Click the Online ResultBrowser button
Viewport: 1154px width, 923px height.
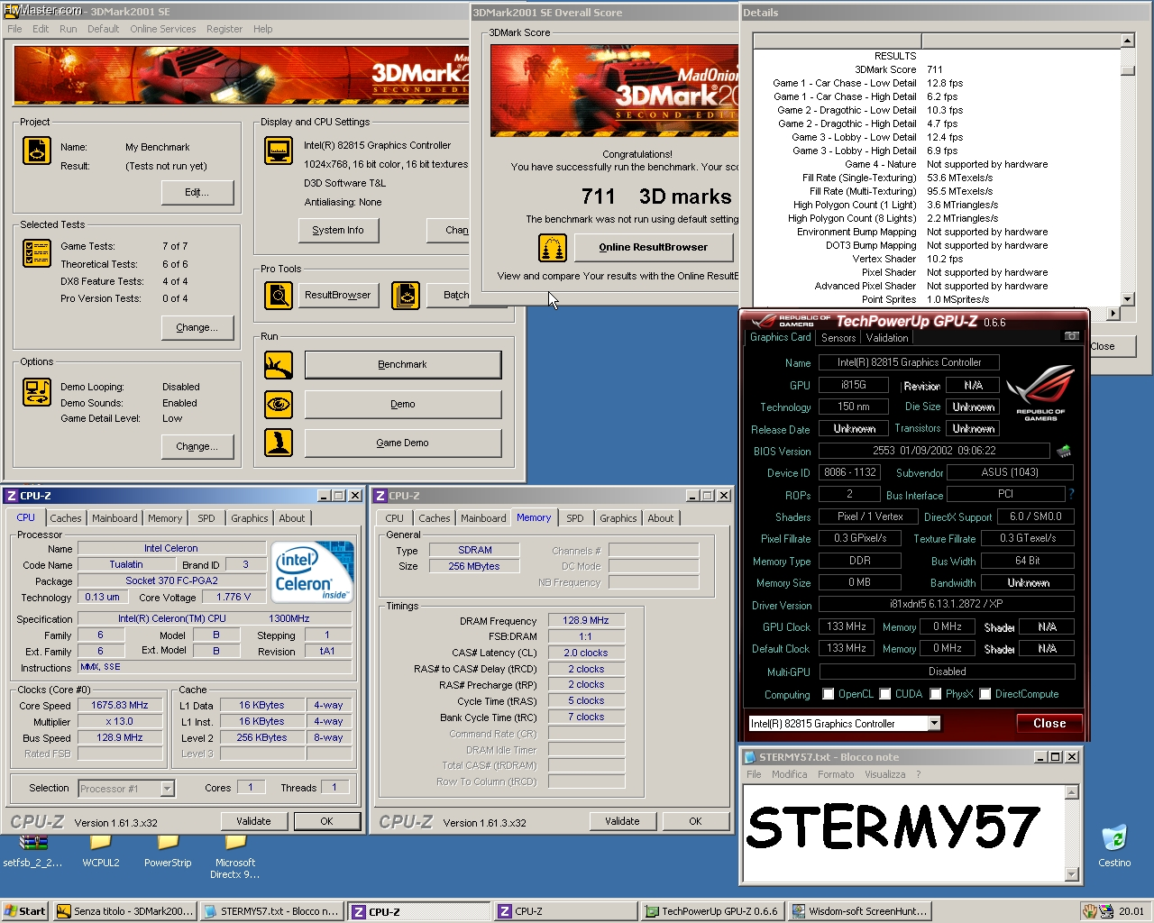pos(654,247)
